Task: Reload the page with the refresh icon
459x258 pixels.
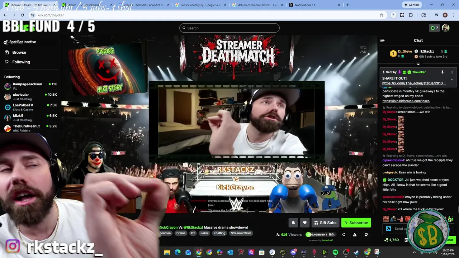Action: (x=22, y=15)
